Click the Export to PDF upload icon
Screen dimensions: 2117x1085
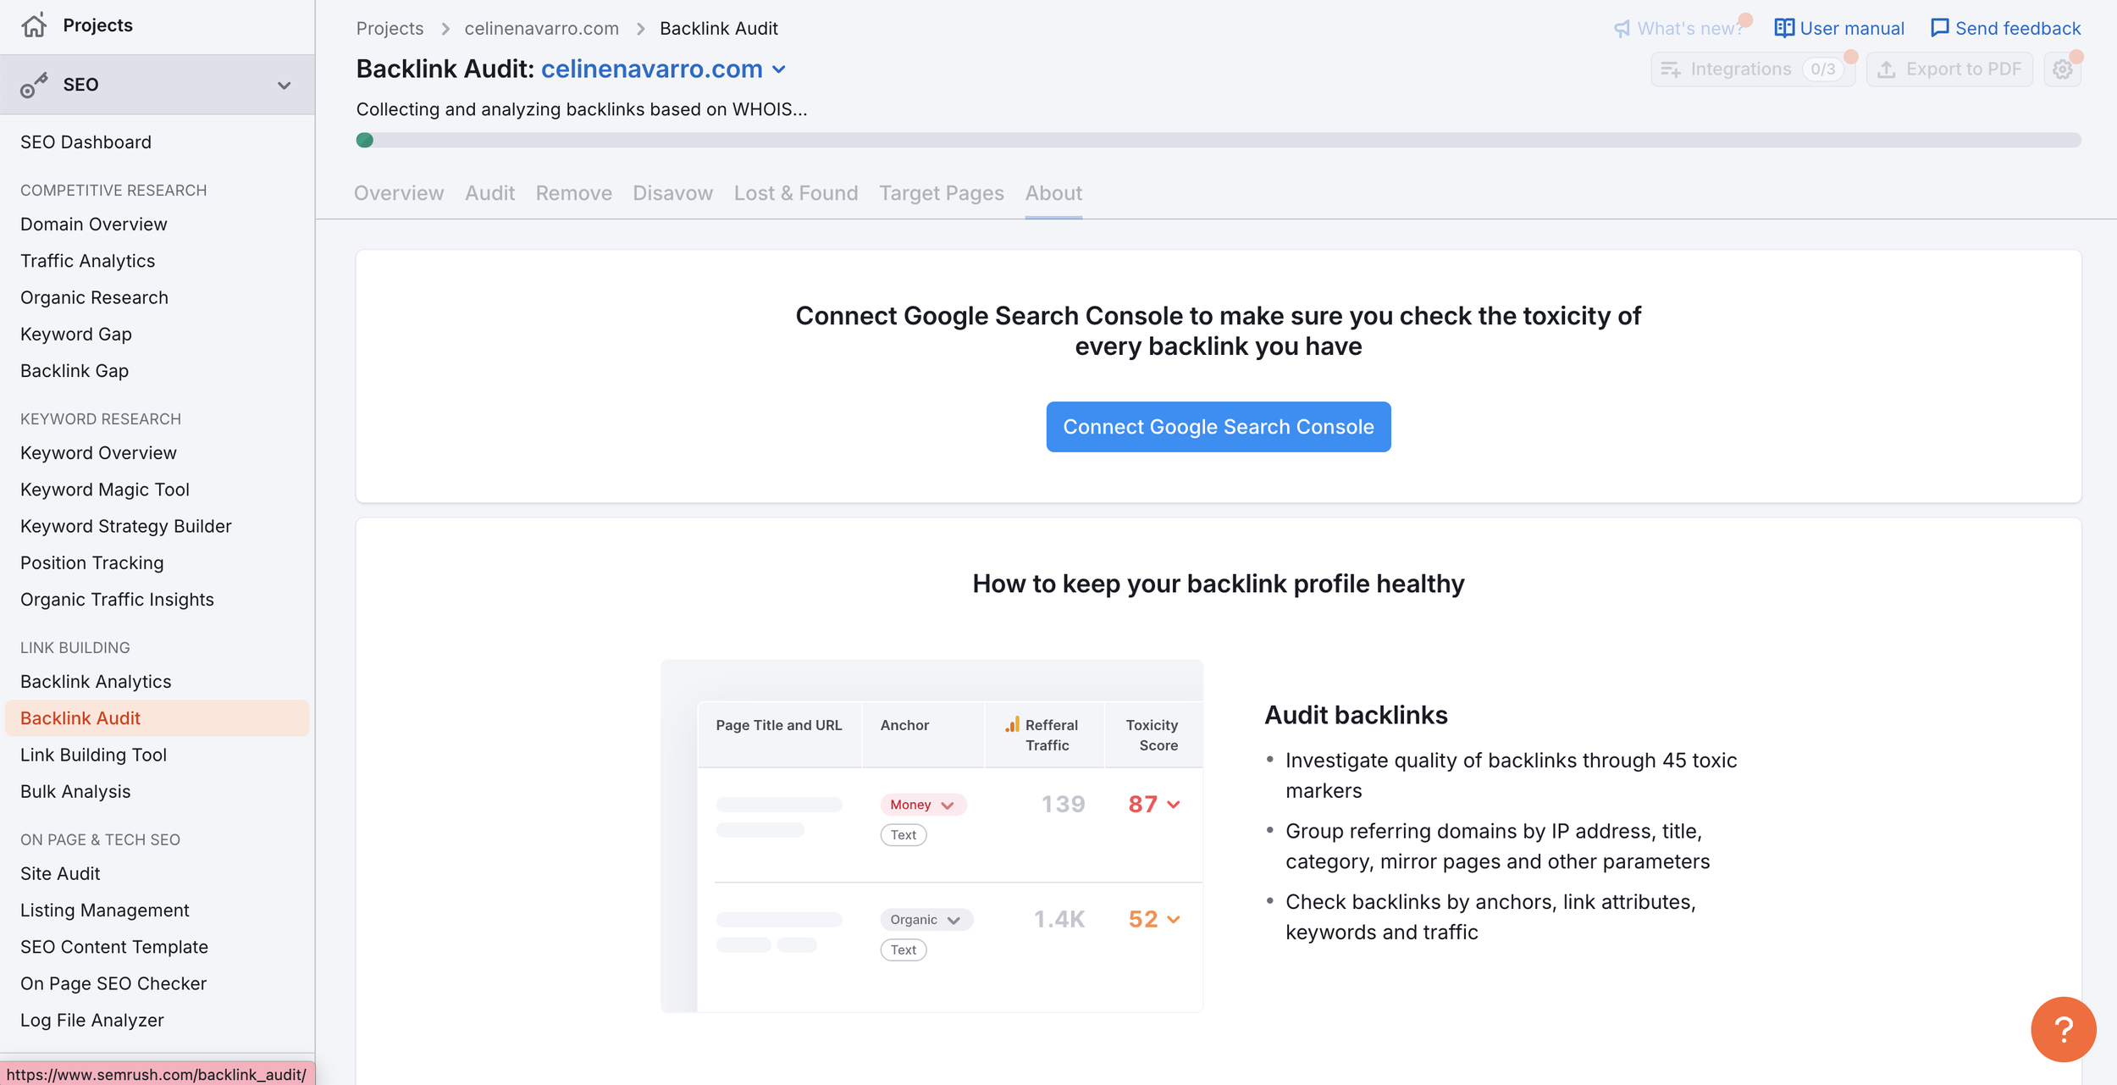click(1888, 69)
